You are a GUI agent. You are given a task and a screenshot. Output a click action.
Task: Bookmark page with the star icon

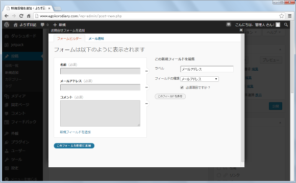click(282, 16)
